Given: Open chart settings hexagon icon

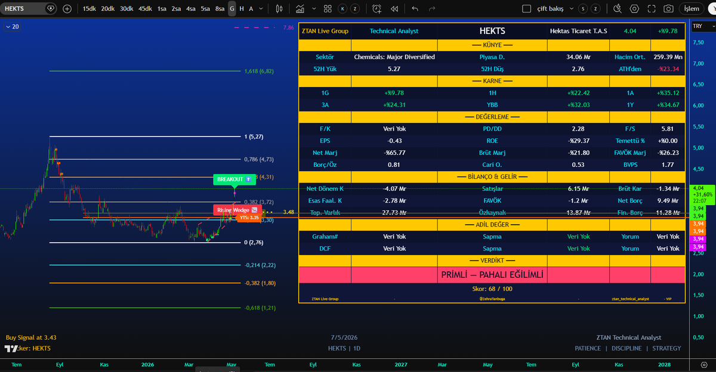Looking at the screenshot, I should click(634, 9).
